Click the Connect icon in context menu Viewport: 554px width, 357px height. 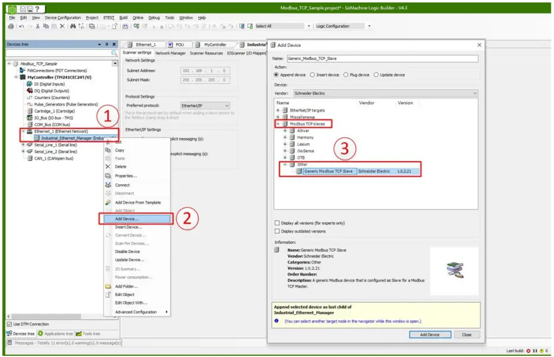(108, 185)
